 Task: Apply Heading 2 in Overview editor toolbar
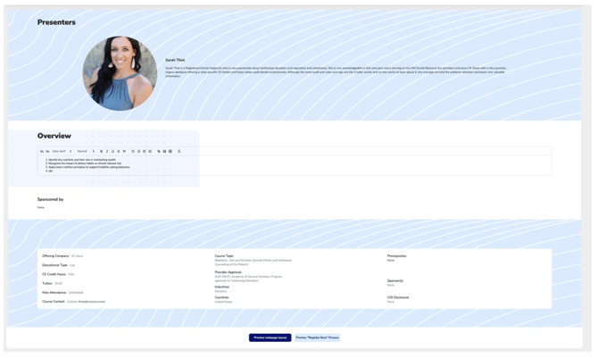tap(47, 152)
